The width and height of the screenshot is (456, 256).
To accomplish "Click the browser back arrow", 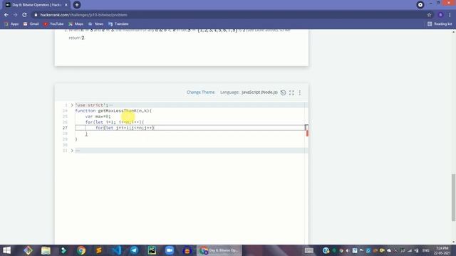I will click(x=6, y=15).
